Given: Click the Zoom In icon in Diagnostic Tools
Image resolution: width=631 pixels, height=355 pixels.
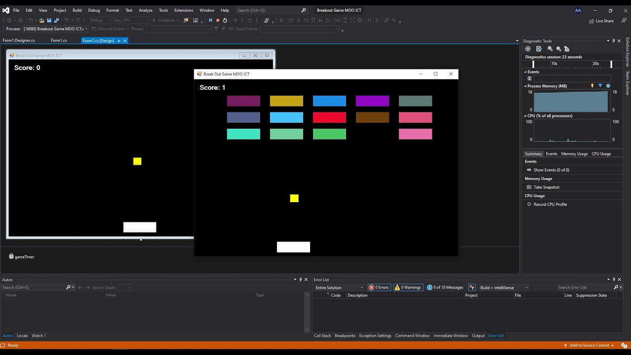Looking at the screenshot, I should pos(550,49).
